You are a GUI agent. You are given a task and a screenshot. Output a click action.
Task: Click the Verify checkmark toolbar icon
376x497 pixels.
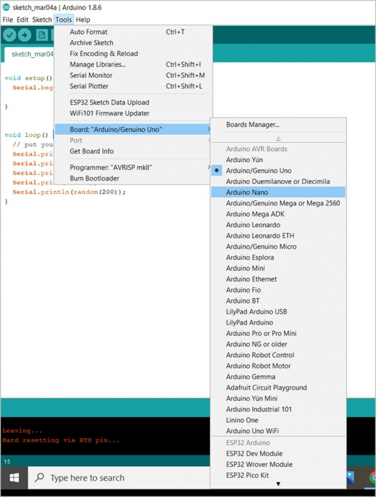pos(9,35)
